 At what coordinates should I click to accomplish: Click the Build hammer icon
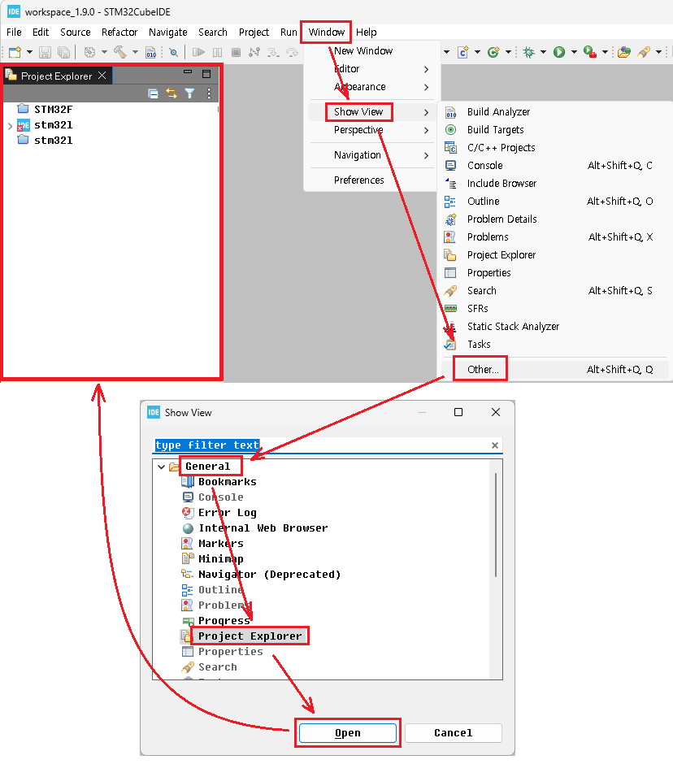click(x=119, y=52)
